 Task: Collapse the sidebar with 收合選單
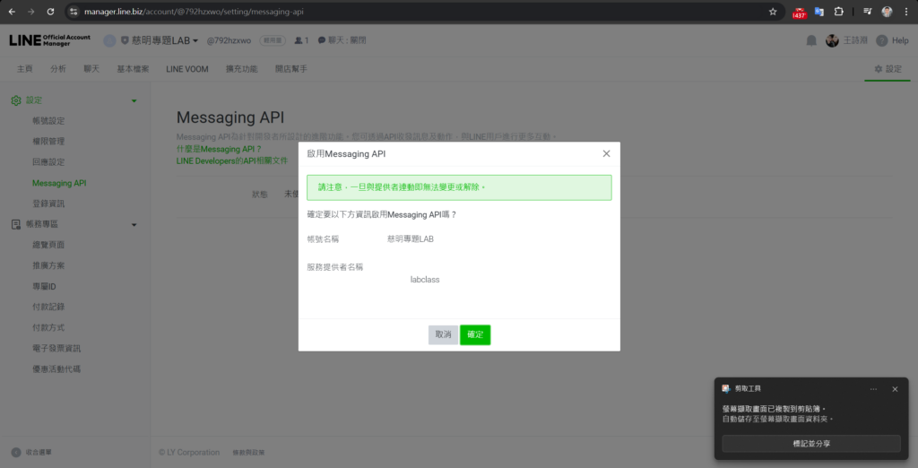tap(31, 452)
